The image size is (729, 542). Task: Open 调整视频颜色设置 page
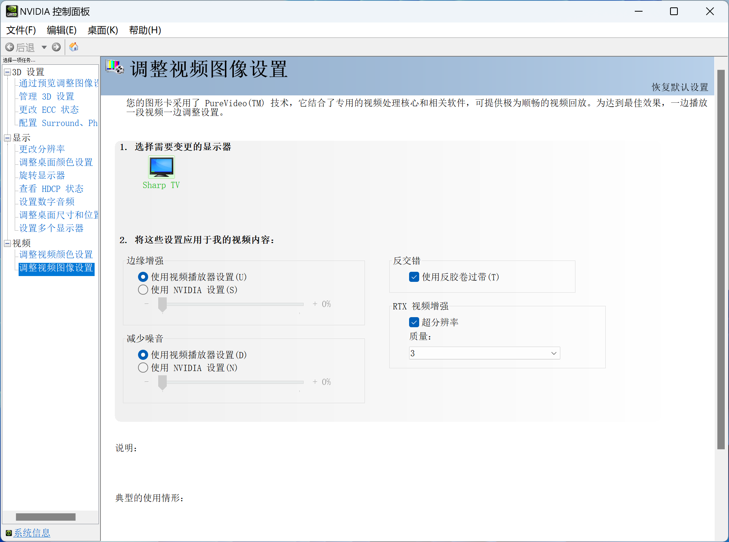pyautogui.click(x=56, y=255)
